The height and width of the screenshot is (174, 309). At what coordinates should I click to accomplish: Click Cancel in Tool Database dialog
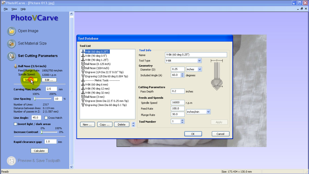coord(220,134)
